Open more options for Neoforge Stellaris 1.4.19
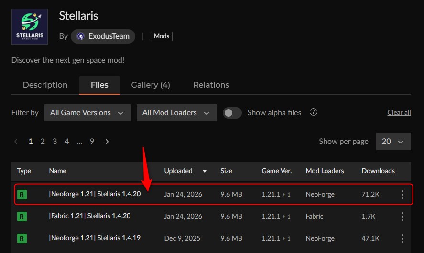This screenshot has height=253, width=424. (x=402, y=238)
